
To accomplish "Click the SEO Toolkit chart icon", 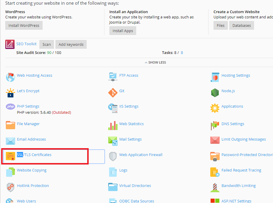I will 10,44.
